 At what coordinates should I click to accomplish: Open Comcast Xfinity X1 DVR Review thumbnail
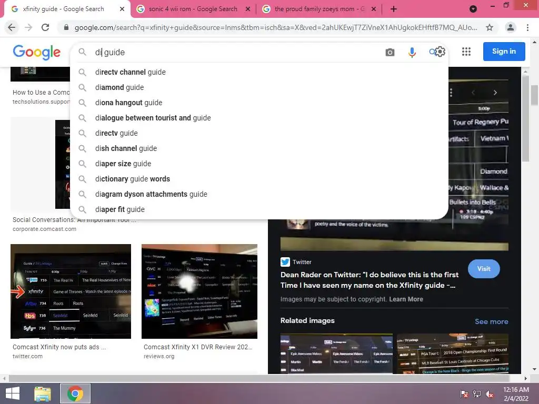click(199, 291)
